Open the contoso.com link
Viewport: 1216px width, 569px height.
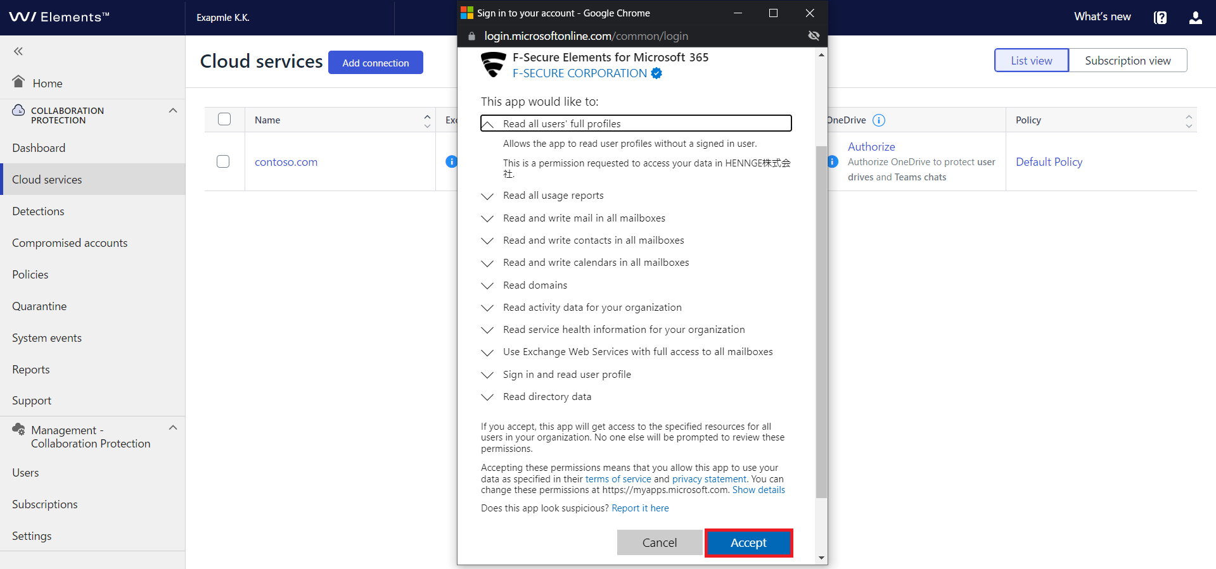click(286, 162)
